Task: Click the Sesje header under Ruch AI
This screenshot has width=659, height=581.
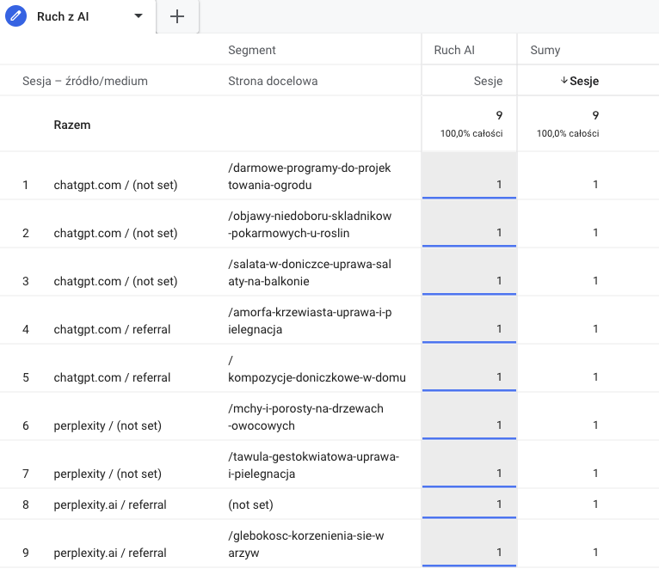Action: click(488, 81)
